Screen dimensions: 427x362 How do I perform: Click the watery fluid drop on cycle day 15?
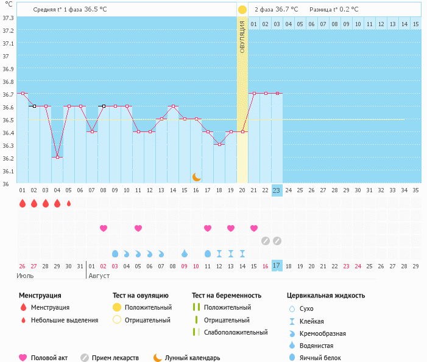[x=185, y=253]
